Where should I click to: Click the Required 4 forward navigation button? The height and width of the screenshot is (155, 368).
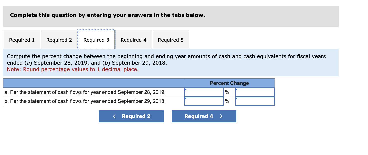click(x=203, y=116)
